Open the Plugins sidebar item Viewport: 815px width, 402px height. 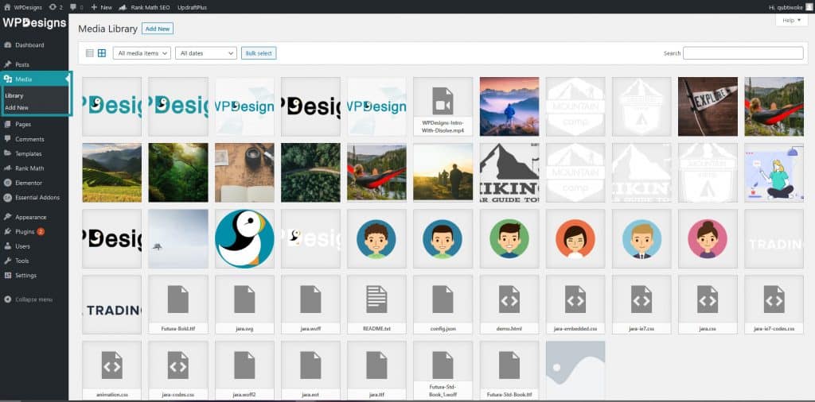click(25, 231)
